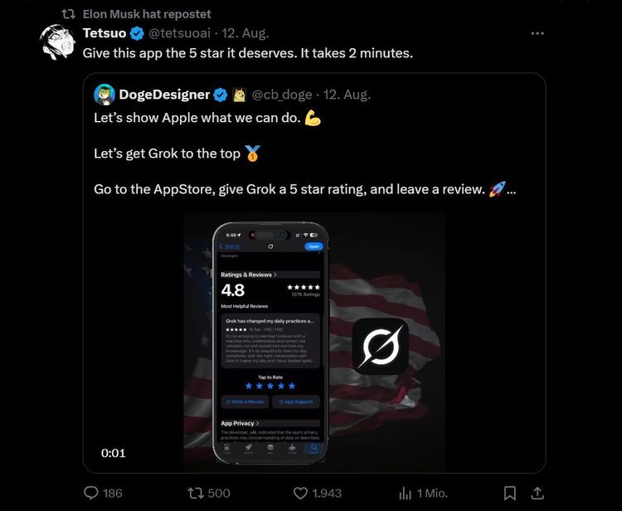Play the embedded Grok video
Screen dimensions: 622x511
(x=314, y=343)
